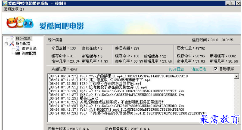
Task: Click log line 下流梗不存在的灰暗世界04.mp4
Action: point(95,84)
